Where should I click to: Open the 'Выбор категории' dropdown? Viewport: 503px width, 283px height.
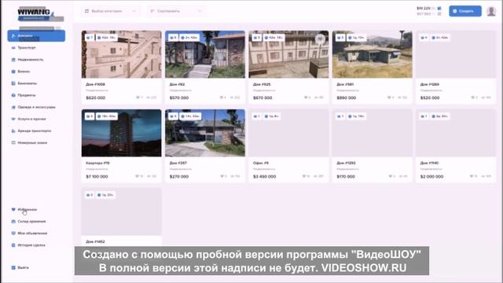(111, 11)
